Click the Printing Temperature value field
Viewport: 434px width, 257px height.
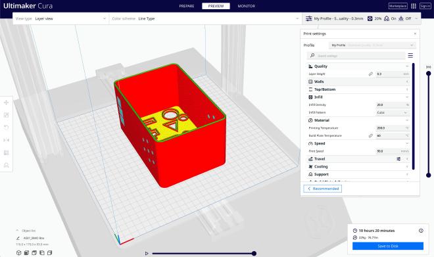pos(393,128)
